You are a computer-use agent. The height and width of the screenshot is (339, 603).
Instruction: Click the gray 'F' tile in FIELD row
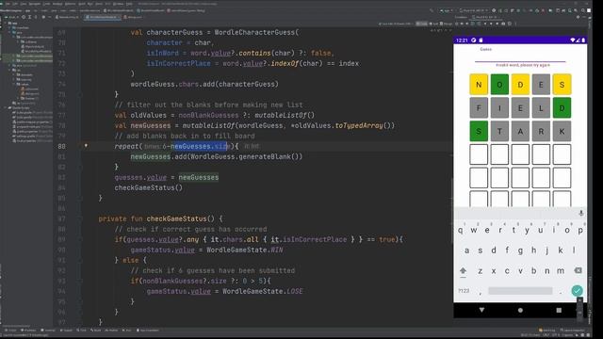(479, 108)
